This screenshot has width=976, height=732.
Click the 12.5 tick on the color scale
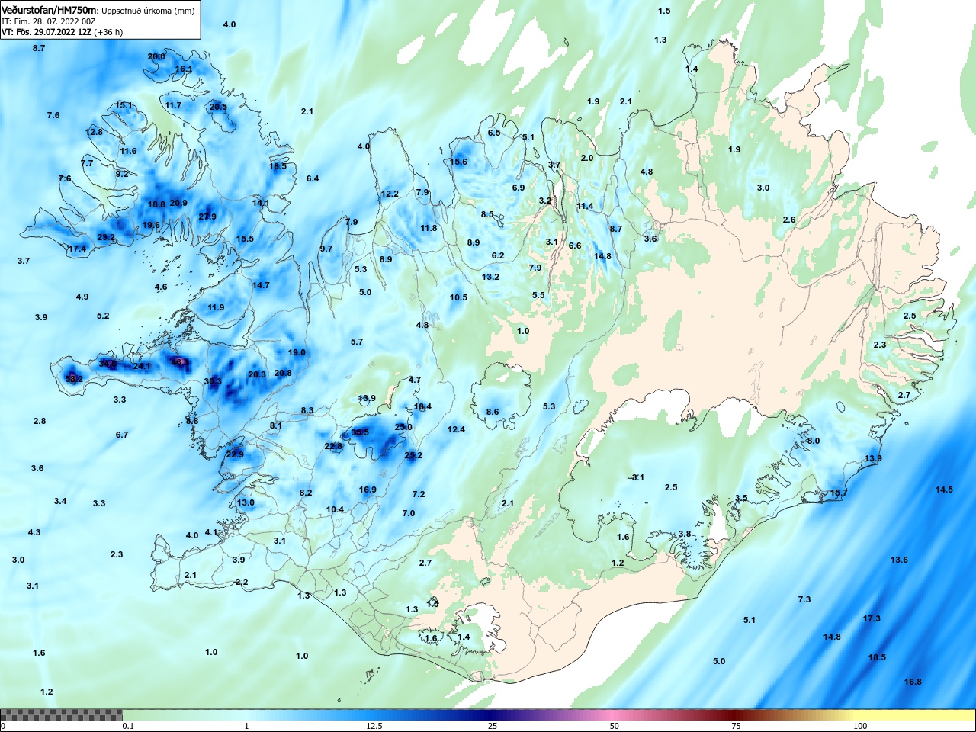tap(374, 726)
